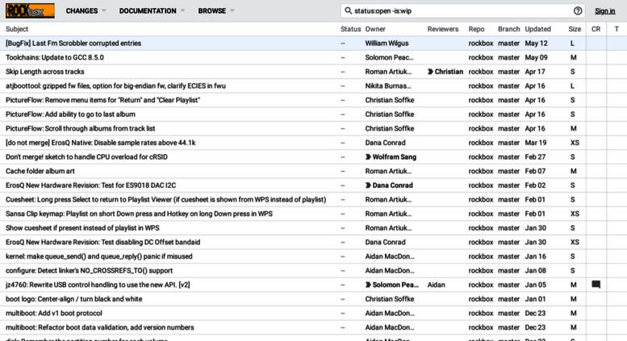The width and height of the screenshot is (627, 341).
Task: Click size 'XS' in Sansa Clip row
Action: (x=575, y=214)
